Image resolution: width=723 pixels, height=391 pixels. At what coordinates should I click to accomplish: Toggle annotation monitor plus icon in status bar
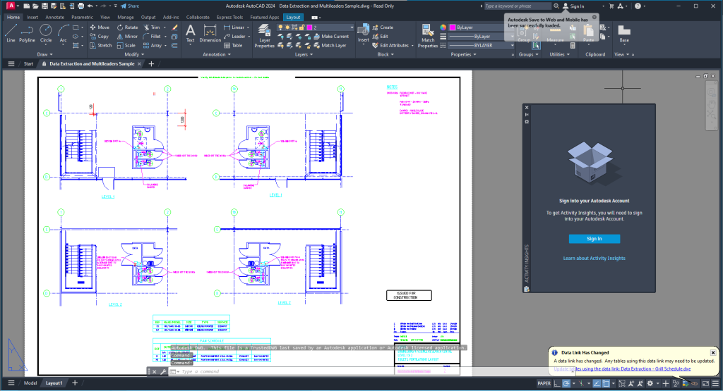click(666, 383)
